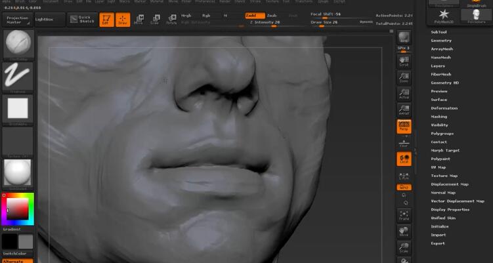The width and height of the screenshot is (493, 263).
Task: Open the current brush thumbnail selector
Action: (18, 44)
